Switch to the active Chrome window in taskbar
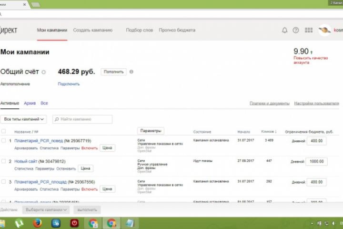343x229 pixels. 111,223
